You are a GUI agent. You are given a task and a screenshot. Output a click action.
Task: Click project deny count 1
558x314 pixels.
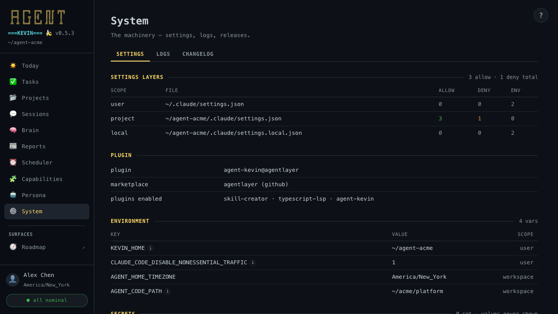480,119
